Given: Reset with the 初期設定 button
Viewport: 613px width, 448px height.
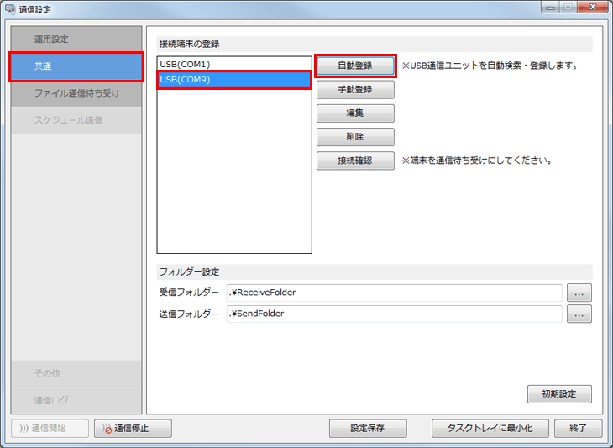Looking at the screenshot, I should (559, 393).
